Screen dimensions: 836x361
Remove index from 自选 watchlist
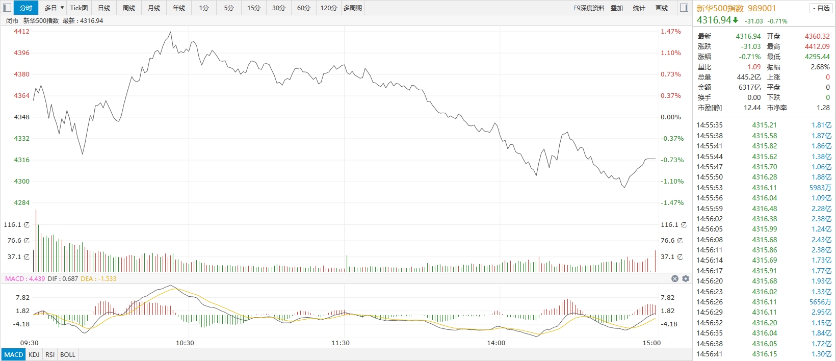point(821,8)
